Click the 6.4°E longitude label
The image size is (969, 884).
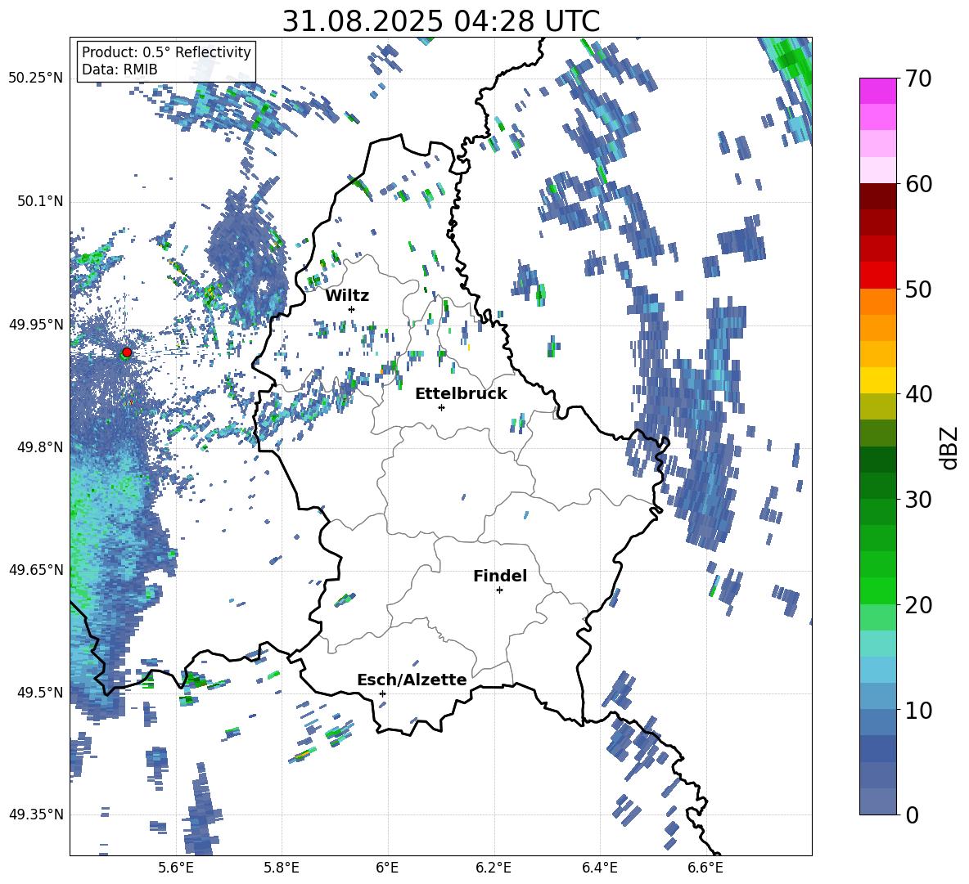pyautogui.click(x=599, y=868)
